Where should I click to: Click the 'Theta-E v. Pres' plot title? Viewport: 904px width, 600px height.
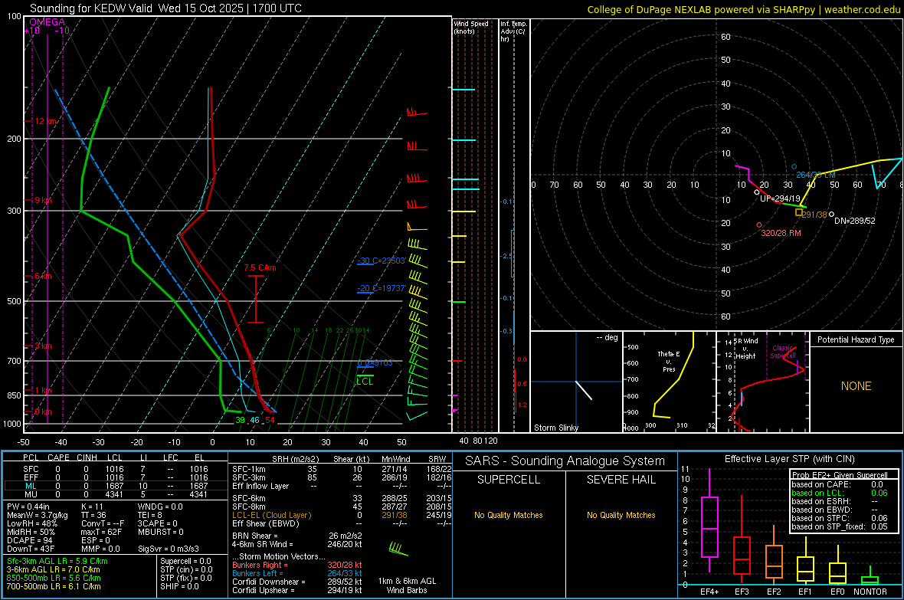point(669,361)
